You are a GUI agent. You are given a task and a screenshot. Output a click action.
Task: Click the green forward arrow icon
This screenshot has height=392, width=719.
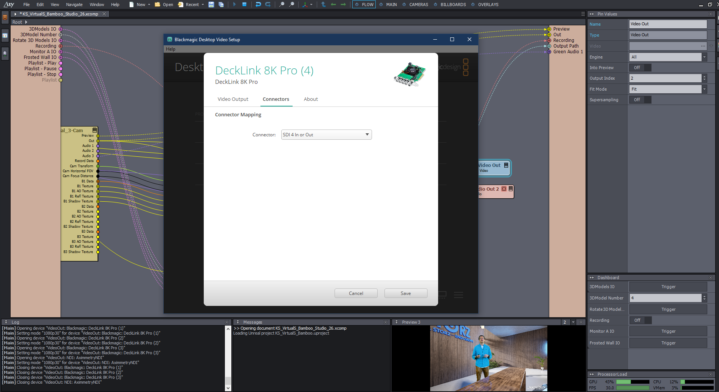click(343, 5)
